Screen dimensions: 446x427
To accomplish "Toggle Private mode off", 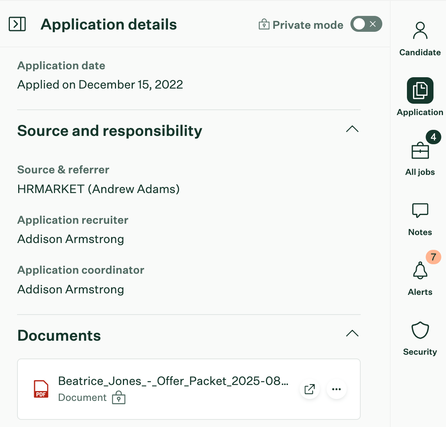I will 366,24.
